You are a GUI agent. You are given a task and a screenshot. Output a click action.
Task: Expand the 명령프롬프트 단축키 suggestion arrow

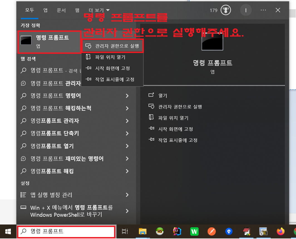coord(127,133)
